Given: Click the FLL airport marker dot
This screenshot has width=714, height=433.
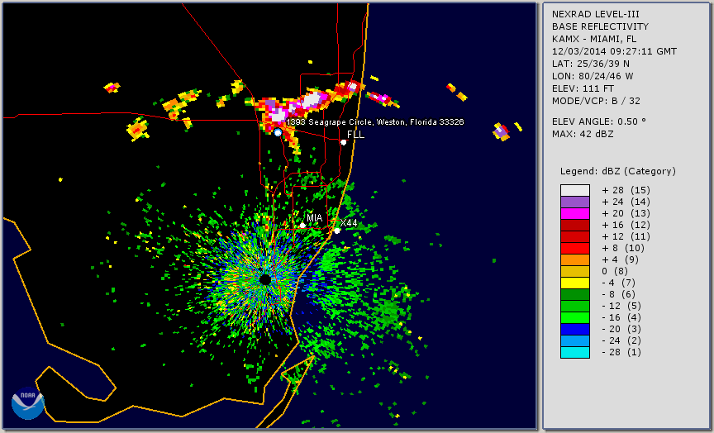Looking at the screenshot, I should [344, 142].
